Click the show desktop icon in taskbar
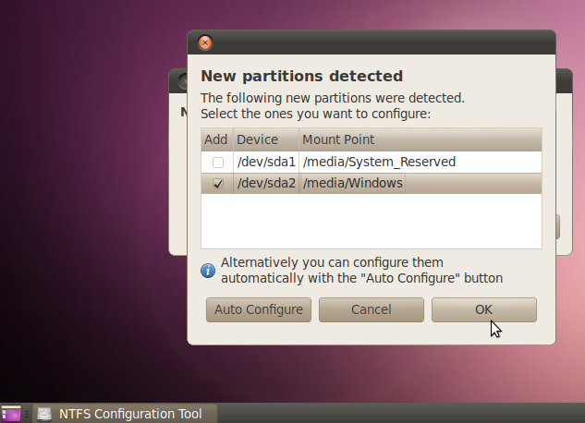Image resolution: width=585 pixels, height=423 pixels. 11,414
